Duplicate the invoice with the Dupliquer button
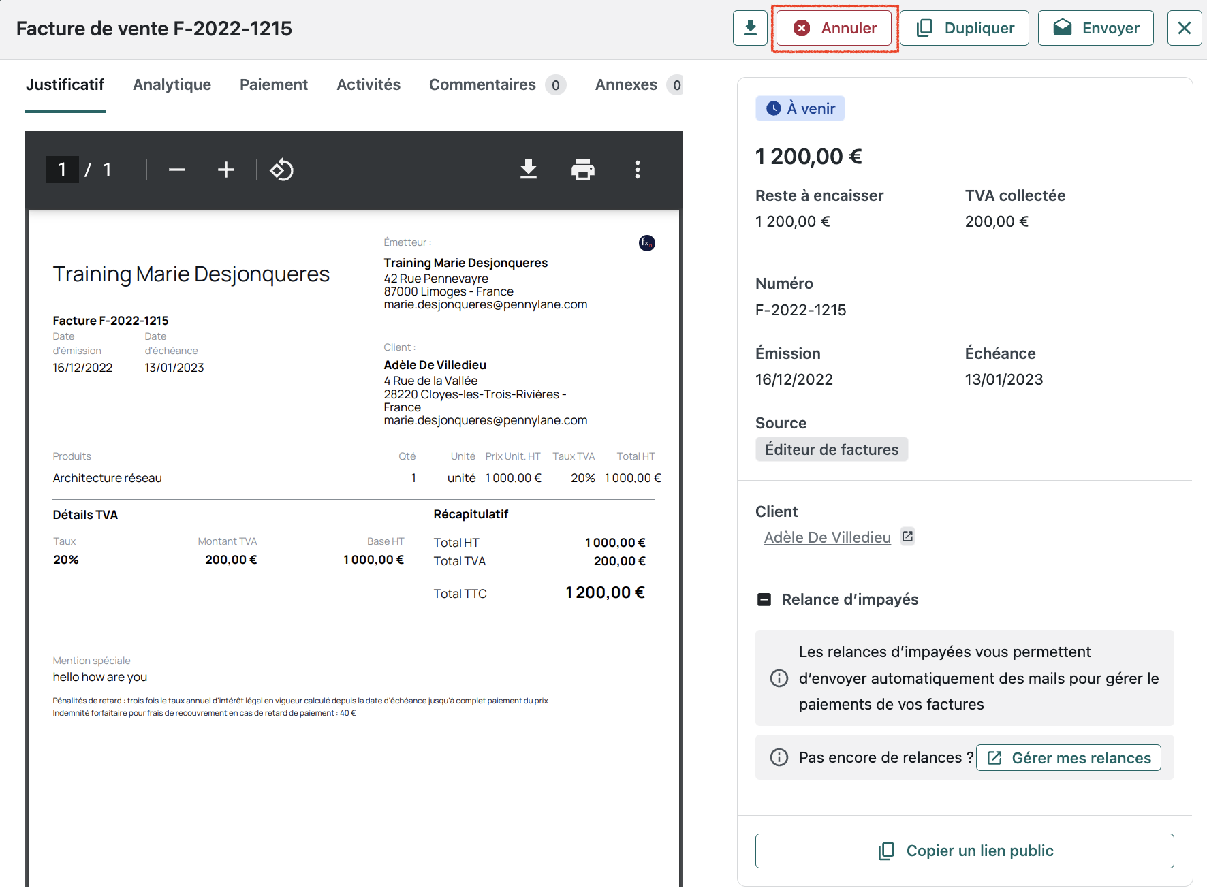The width and height of the screenshot is (1207, 888). (965, 28)
